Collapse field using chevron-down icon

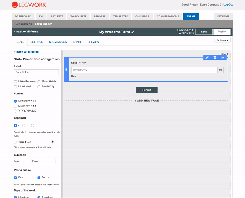point(223,57)
